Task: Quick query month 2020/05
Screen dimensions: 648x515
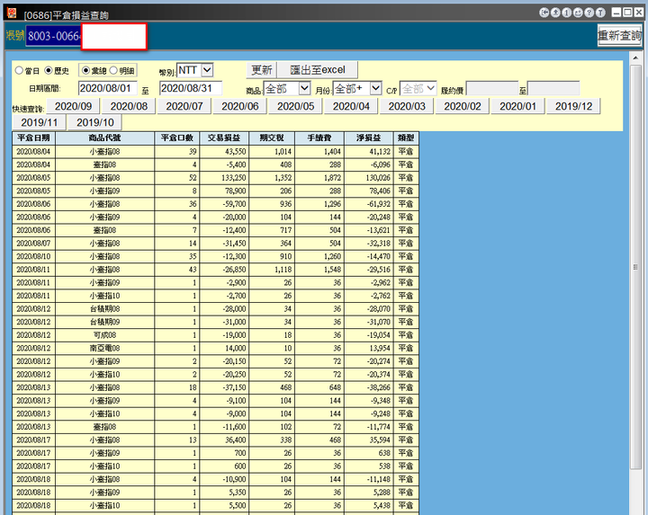Action: 296,106
